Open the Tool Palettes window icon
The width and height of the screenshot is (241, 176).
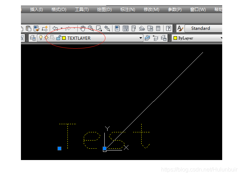pyautogui.click(x=133, y=28)
